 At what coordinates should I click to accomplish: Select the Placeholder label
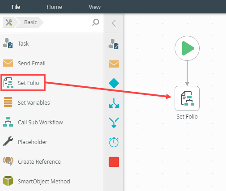click(x=33, y=142)
